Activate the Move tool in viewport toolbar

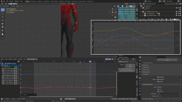pyautogui.click(x=3, y=17)
